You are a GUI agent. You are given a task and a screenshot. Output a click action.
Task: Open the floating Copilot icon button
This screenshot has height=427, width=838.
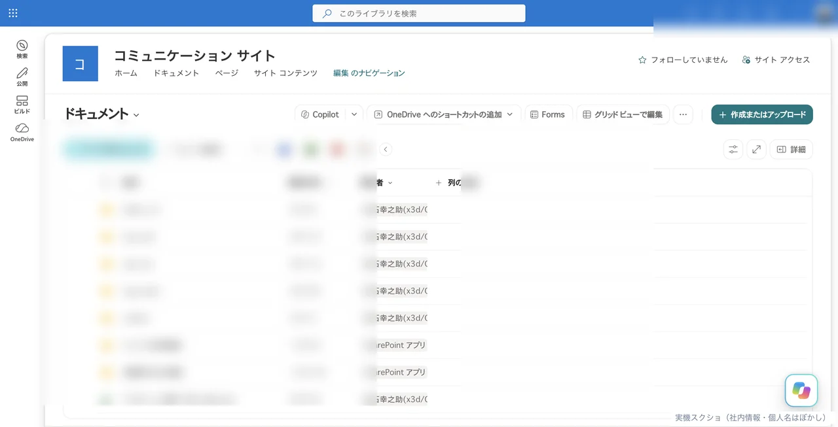click(x=801, y=390)
